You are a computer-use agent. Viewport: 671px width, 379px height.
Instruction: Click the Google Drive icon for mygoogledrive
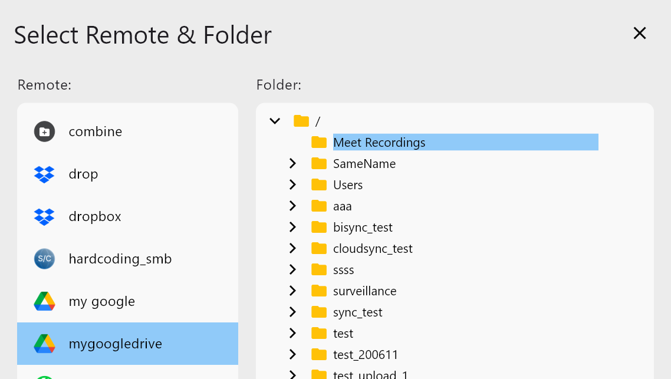44,344
